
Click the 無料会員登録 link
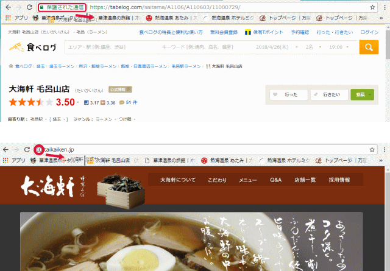coord(224,32)
